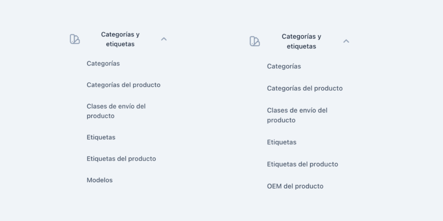This screenshot has height=221, width=443.
Task: Collapse the right Categorías y etiquetas chevron
Action: (x=346, y=41)
